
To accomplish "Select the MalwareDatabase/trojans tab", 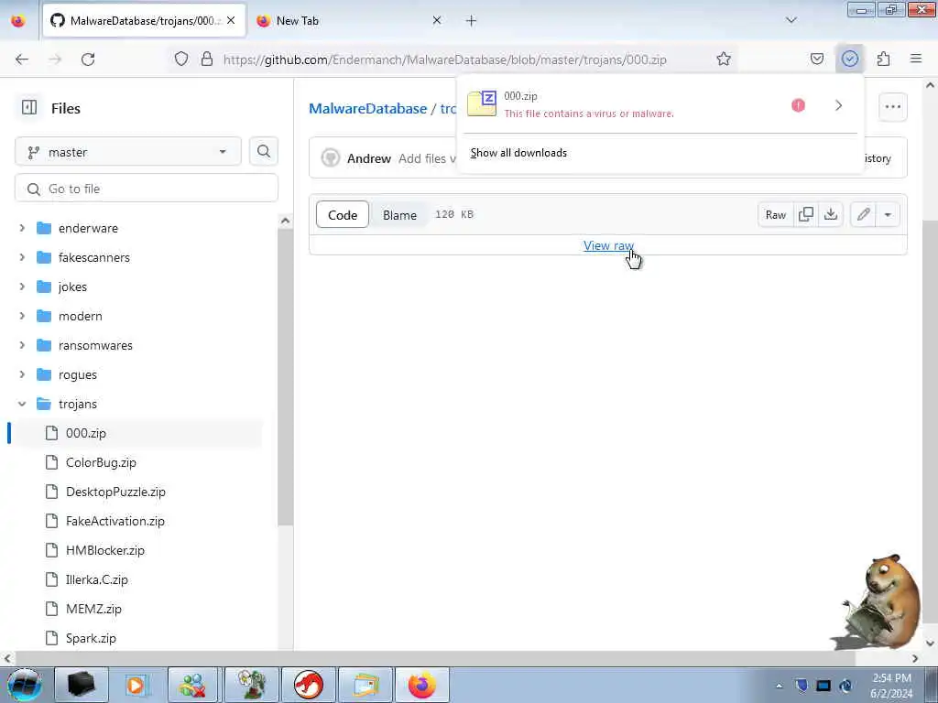I will pyautogui.click(x=144, y=21).
